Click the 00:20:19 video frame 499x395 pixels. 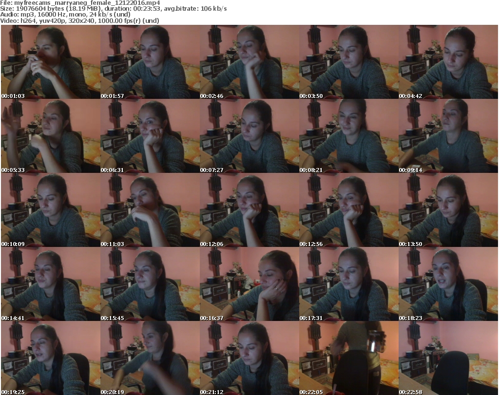[x=150, y=358]
